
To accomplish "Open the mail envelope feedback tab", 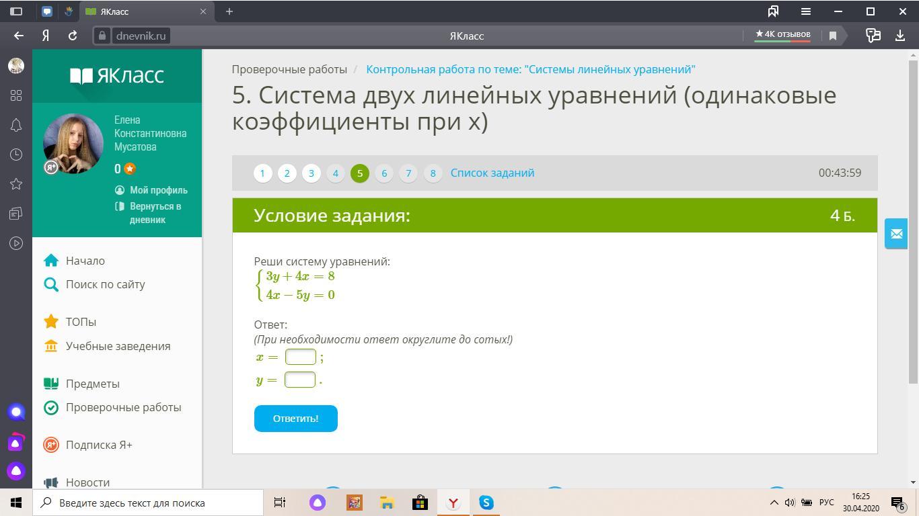I will (896, 234).
